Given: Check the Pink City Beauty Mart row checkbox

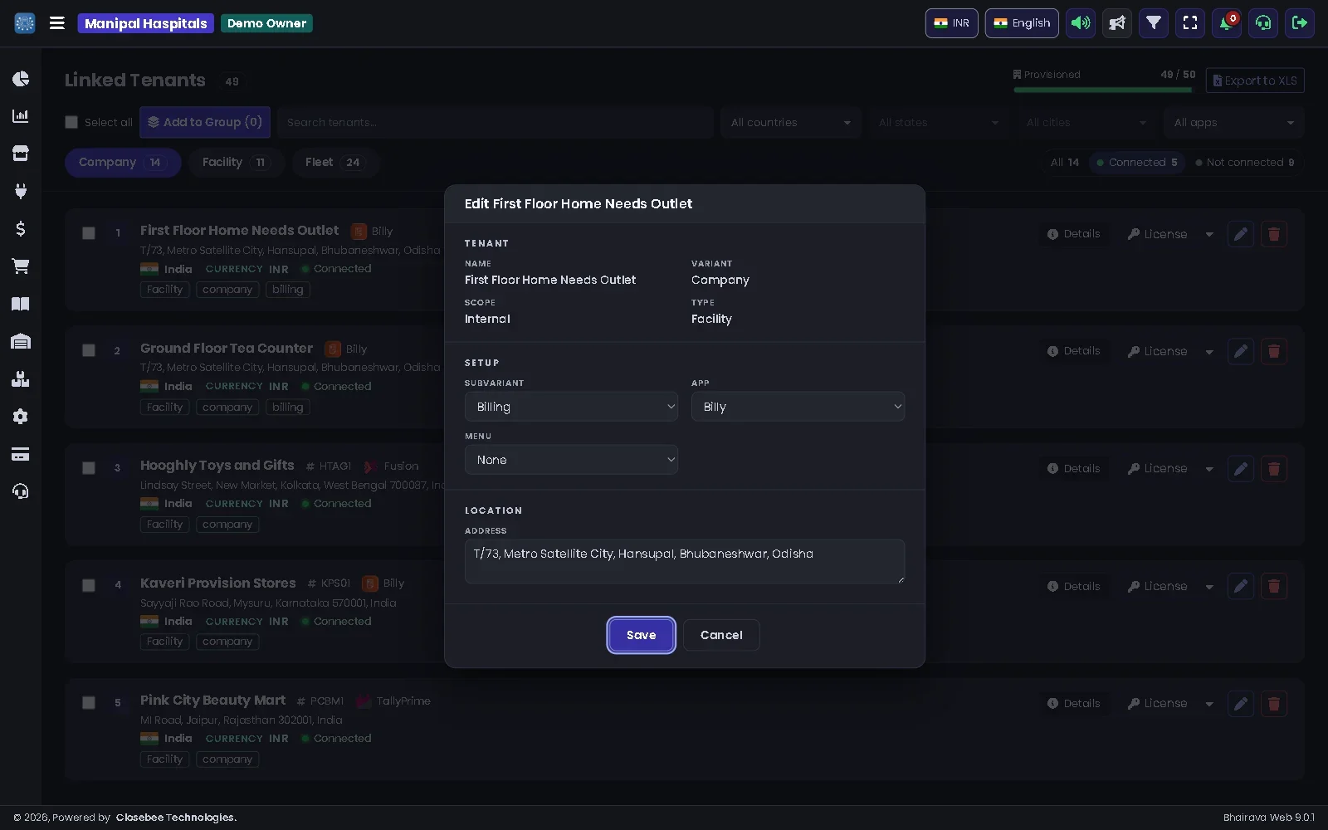Looking at the screenshot, I should click(89, 703).
